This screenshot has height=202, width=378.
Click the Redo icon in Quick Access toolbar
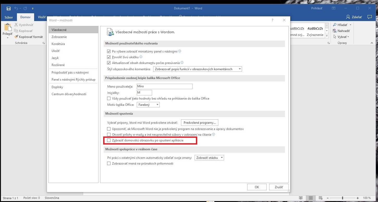25,8
